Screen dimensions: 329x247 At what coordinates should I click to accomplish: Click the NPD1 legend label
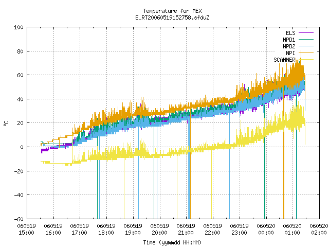tap(289, 40)
